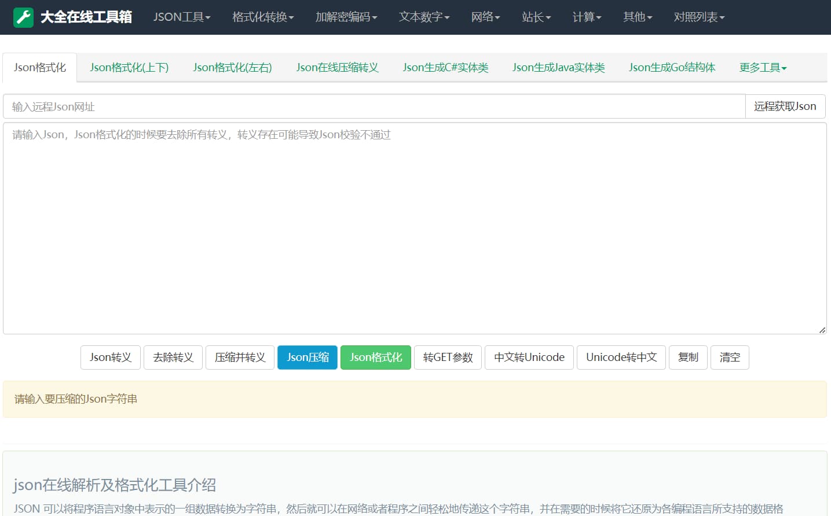
Task: Expand the 更多工具 tab dropdown
Action: click(x=763, y=68)
